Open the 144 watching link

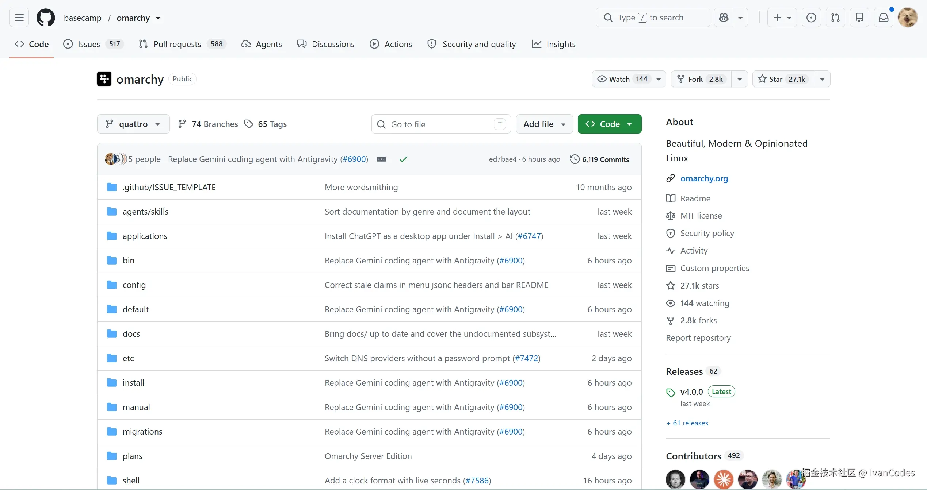pyautogui.click(x=705, y=303)
